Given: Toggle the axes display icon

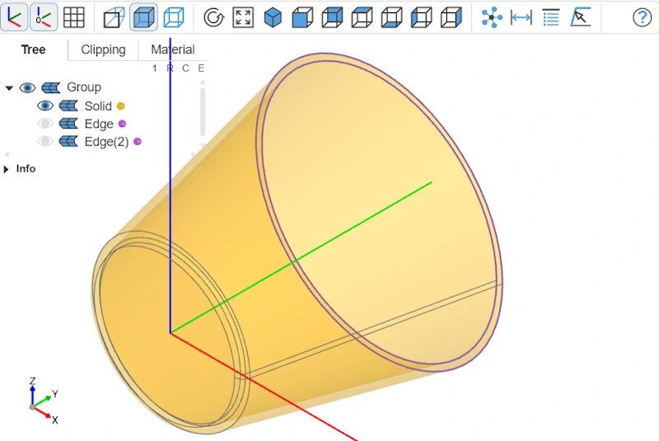Looking at the screenshot, I should point(15,16).
